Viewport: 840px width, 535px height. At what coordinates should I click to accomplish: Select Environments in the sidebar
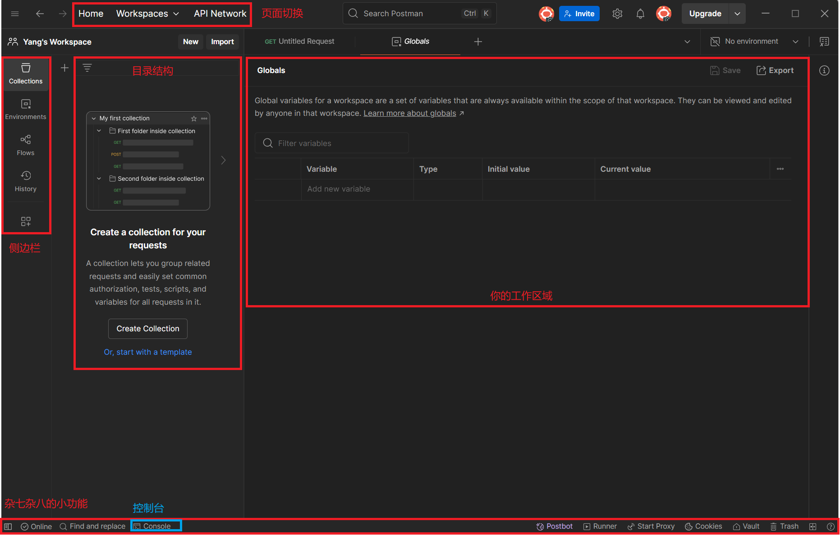pyautogui.click(x=26, y=110)
